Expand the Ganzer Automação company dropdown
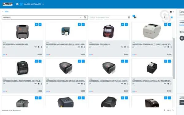This screenshot has width=184, height=115. pos(43,4)
